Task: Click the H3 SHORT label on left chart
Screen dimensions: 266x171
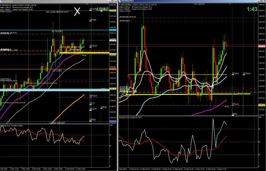Action: pos(57,31)
